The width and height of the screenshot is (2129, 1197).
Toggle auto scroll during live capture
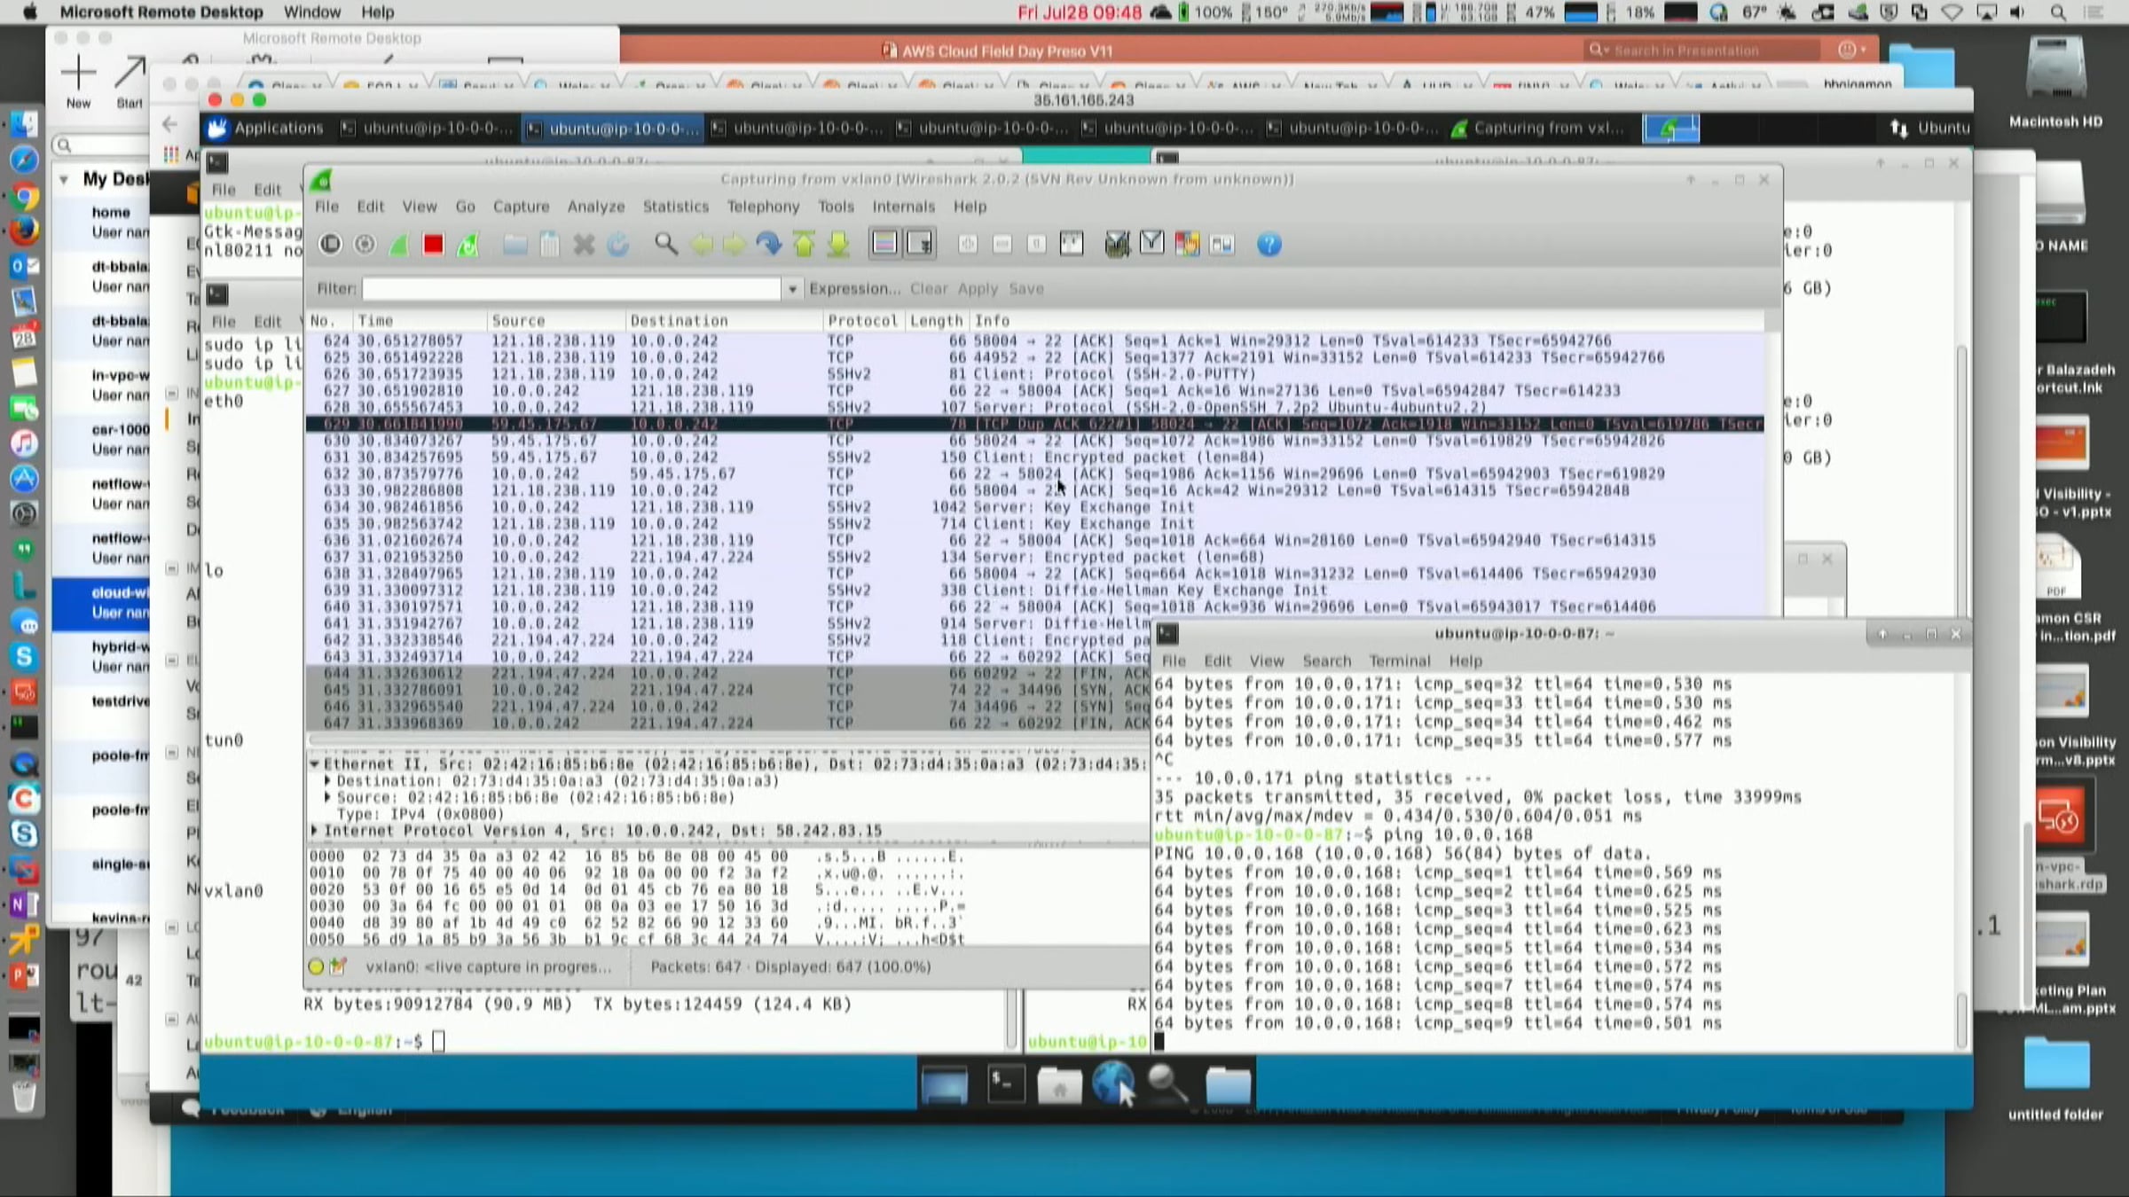[x=920, y=244]
